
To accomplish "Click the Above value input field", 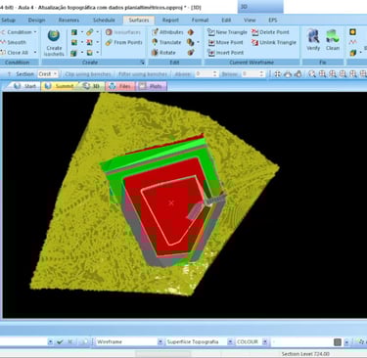I will pos(204,74).
